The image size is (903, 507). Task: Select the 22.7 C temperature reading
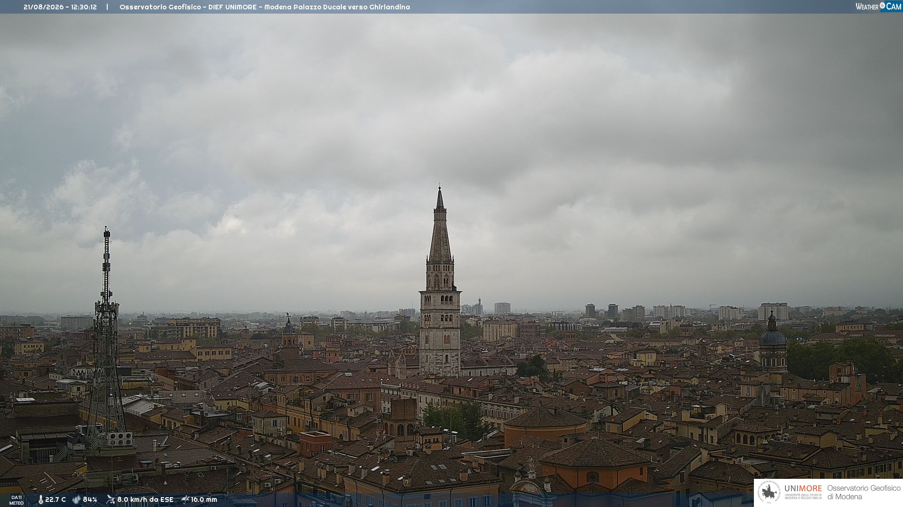point(55,499)
